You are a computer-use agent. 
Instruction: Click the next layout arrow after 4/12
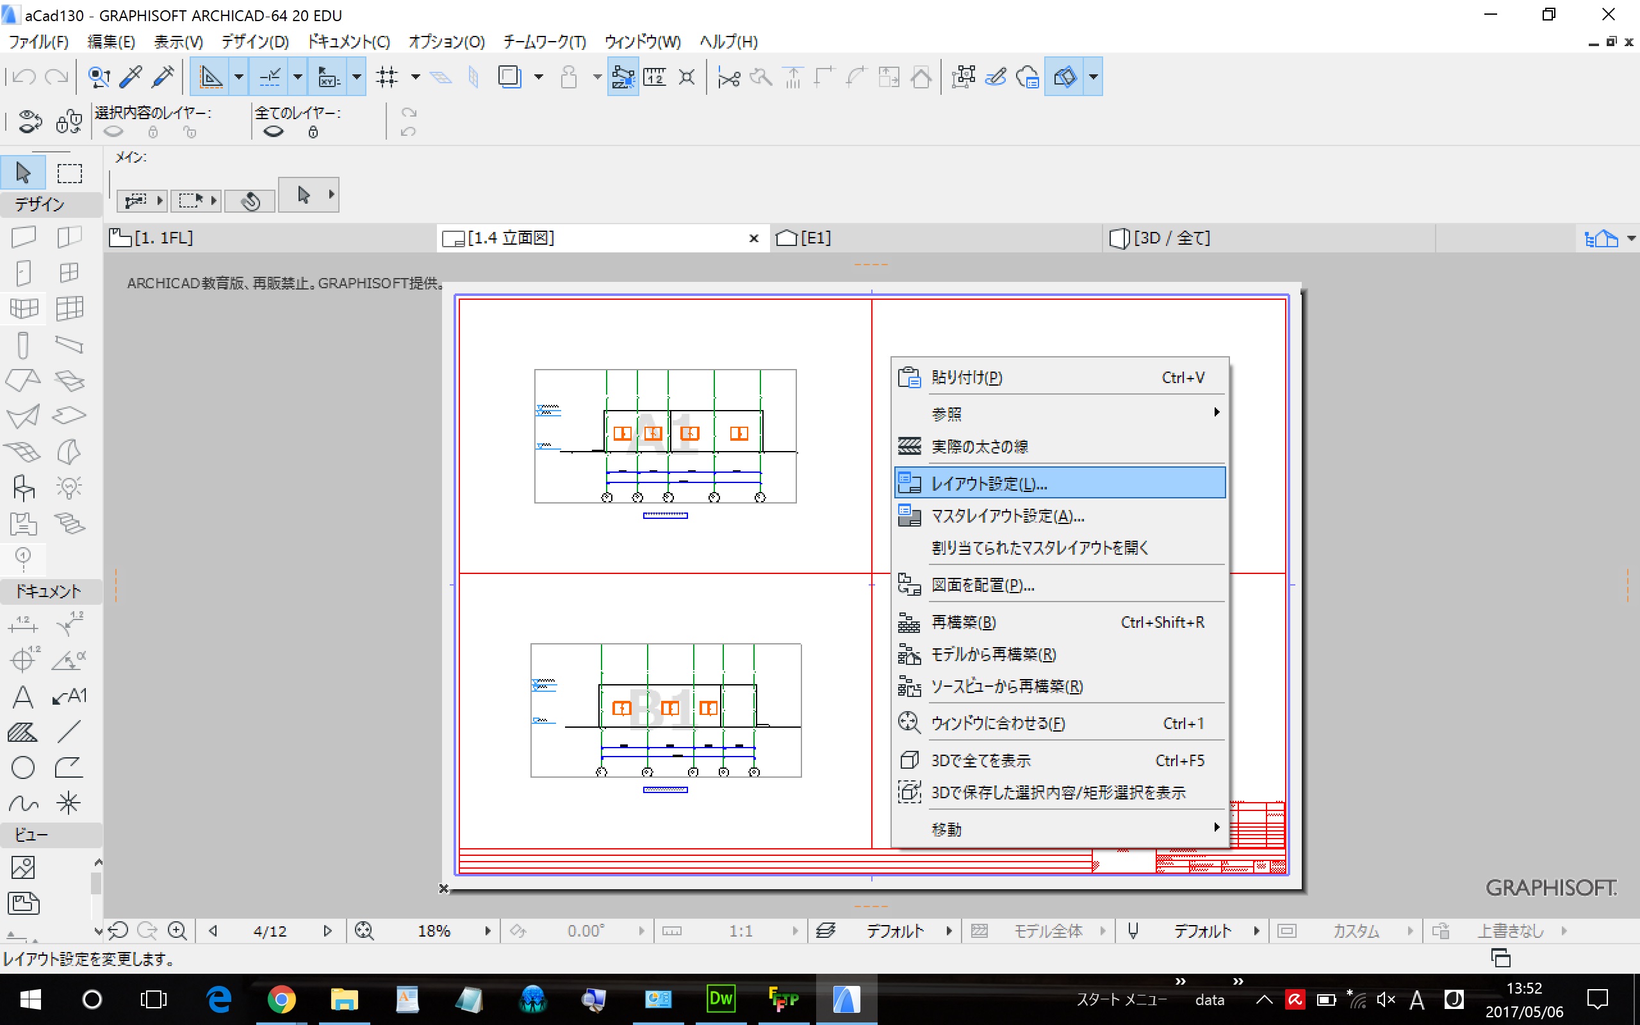(327, 931)
